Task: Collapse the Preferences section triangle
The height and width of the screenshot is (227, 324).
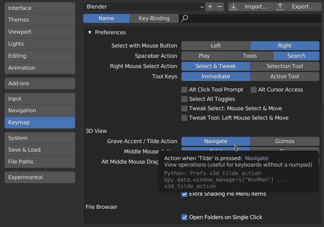Action: click(90, 33)
